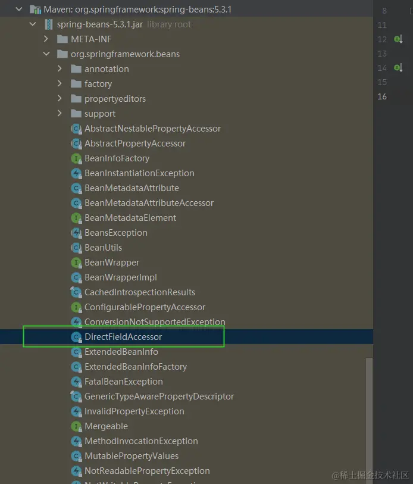Screen dimensions: 413x484
Task: Select MethodInvocationException class
Action: click(141, 441)
